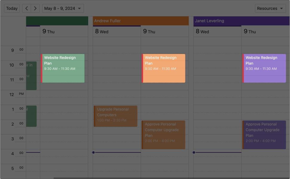This screenshot has width=290, height=179.
Task: Open Andrew Fuller's Approve Personal Computer Upgrade Plan
Action: [163, 135]
